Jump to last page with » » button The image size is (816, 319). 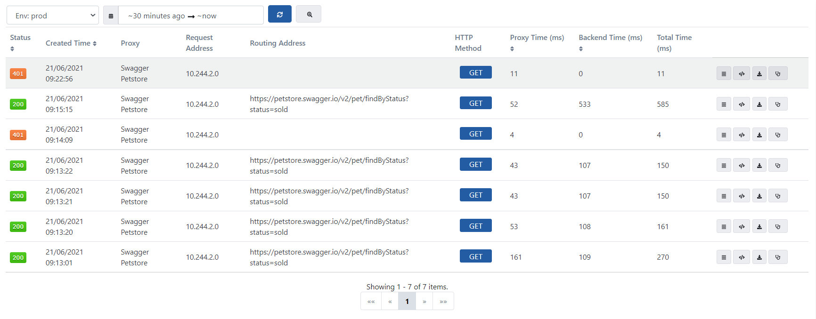(x=443, y=301)
